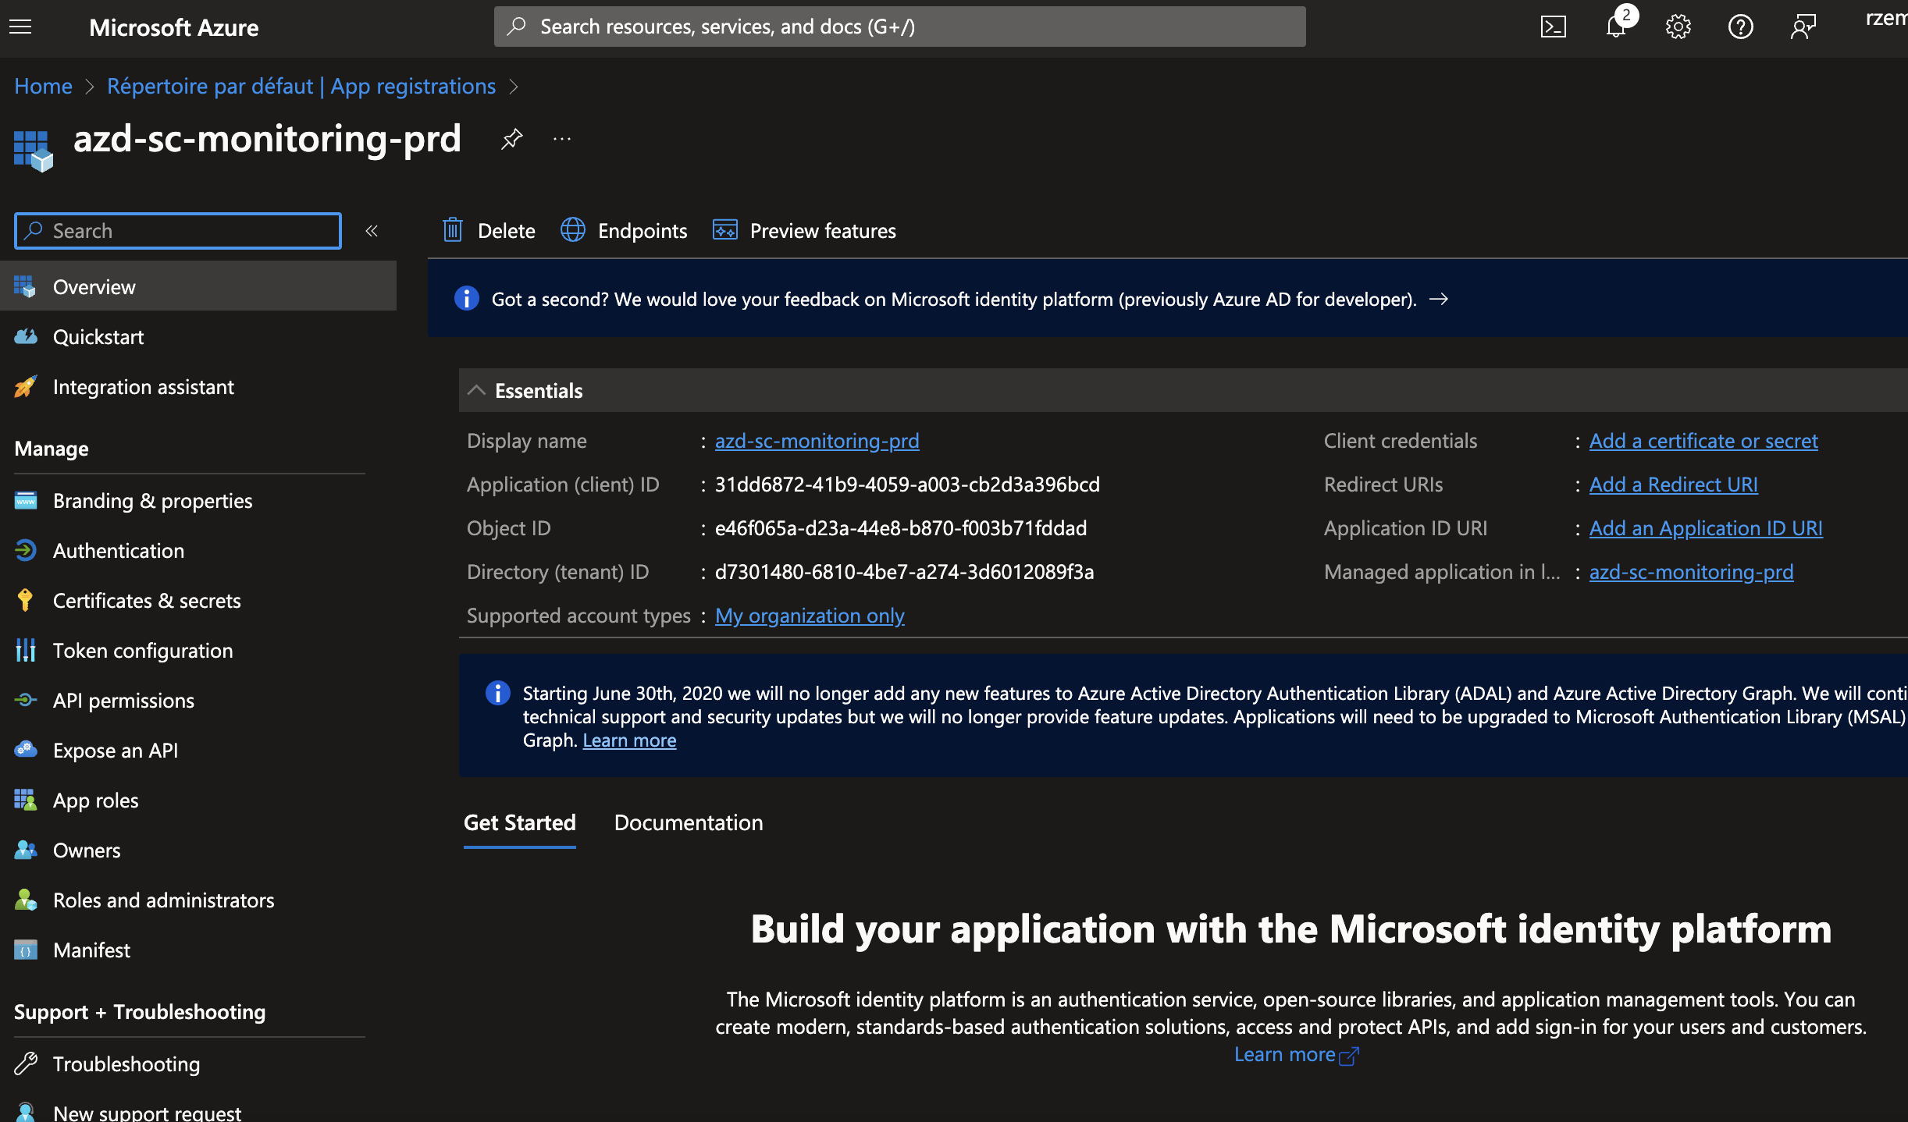Open display name link azd-sc-monitoring-prd
Image resolution: width=1908 pixels, height=1122 pixels.
(x=817, y=441)
